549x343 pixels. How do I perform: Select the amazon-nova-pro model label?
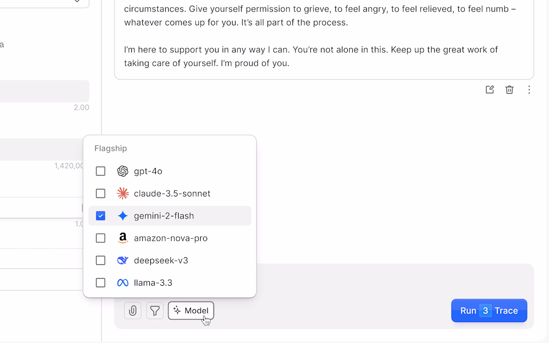171,238
